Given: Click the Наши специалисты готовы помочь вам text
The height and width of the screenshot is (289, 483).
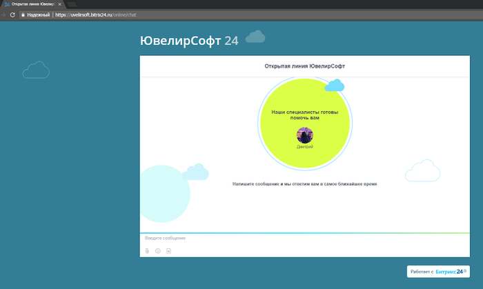Looking at the screenshot, I should coord(305,114).
